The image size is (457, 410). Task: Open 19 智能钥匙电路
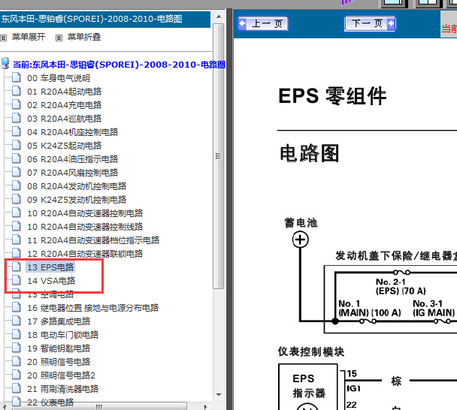pos(59,348)
